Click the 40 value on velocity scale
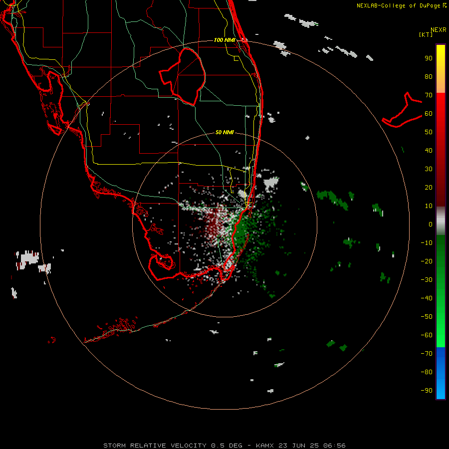 point(429,151)
